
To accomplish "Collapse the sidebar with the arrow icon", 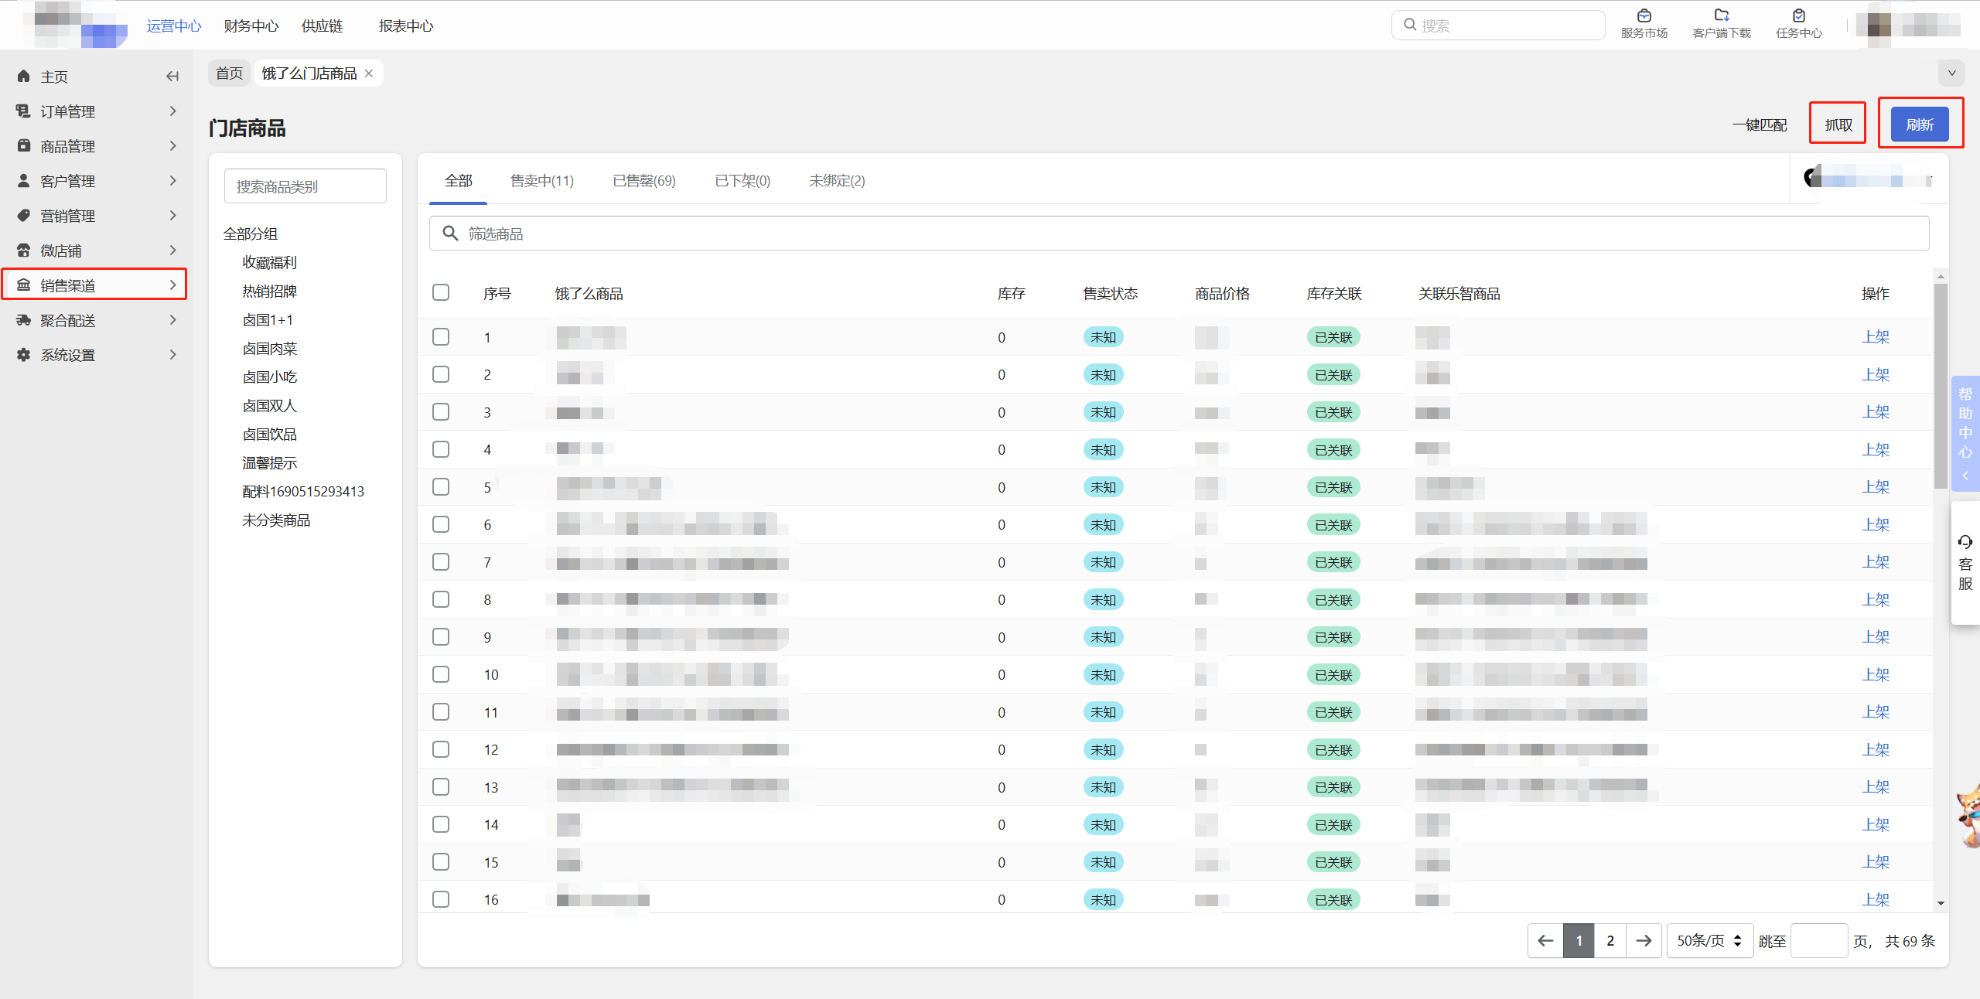I will [172, 77].
